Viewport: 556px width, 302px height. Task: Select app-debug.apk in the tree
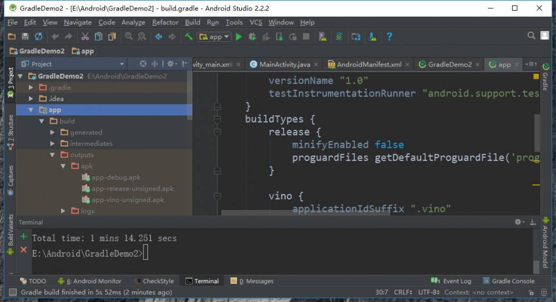[x=111, y=178]
